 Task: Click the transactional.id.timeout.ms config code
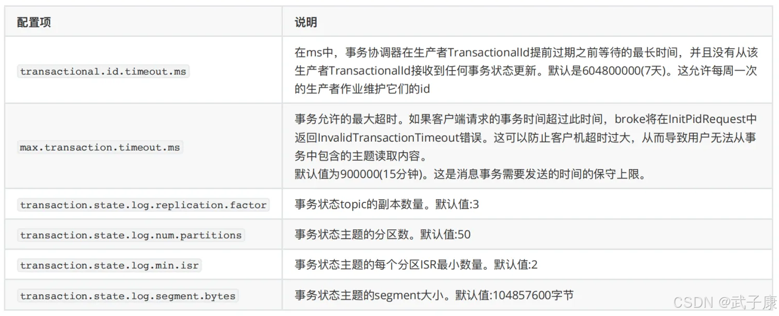click(x=103, y=72)
